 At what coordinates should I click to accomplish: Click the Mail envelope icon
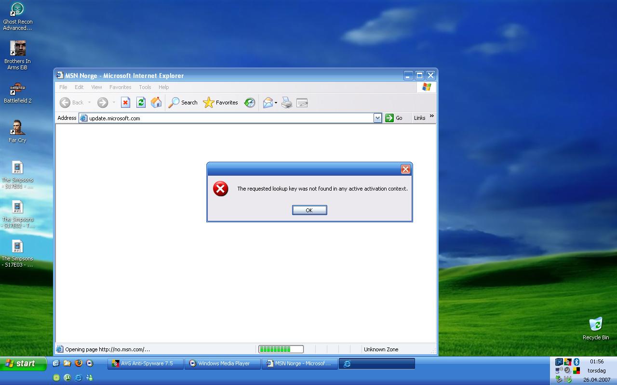click(x=268, y=103)
